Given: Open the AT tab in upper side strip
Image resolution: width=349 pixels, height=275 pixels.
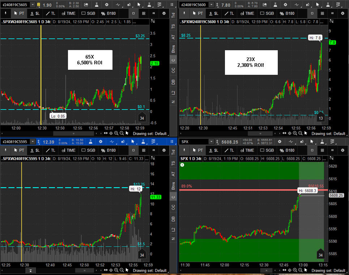Looking at the screenshot, I should [x=173, y=36].
